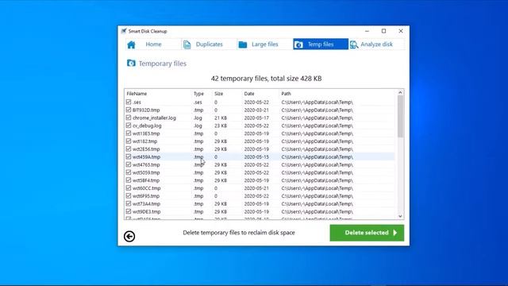Viewport: 508px width, 286px height.
Task: Open the Home tab
Action: click(153, 44)
